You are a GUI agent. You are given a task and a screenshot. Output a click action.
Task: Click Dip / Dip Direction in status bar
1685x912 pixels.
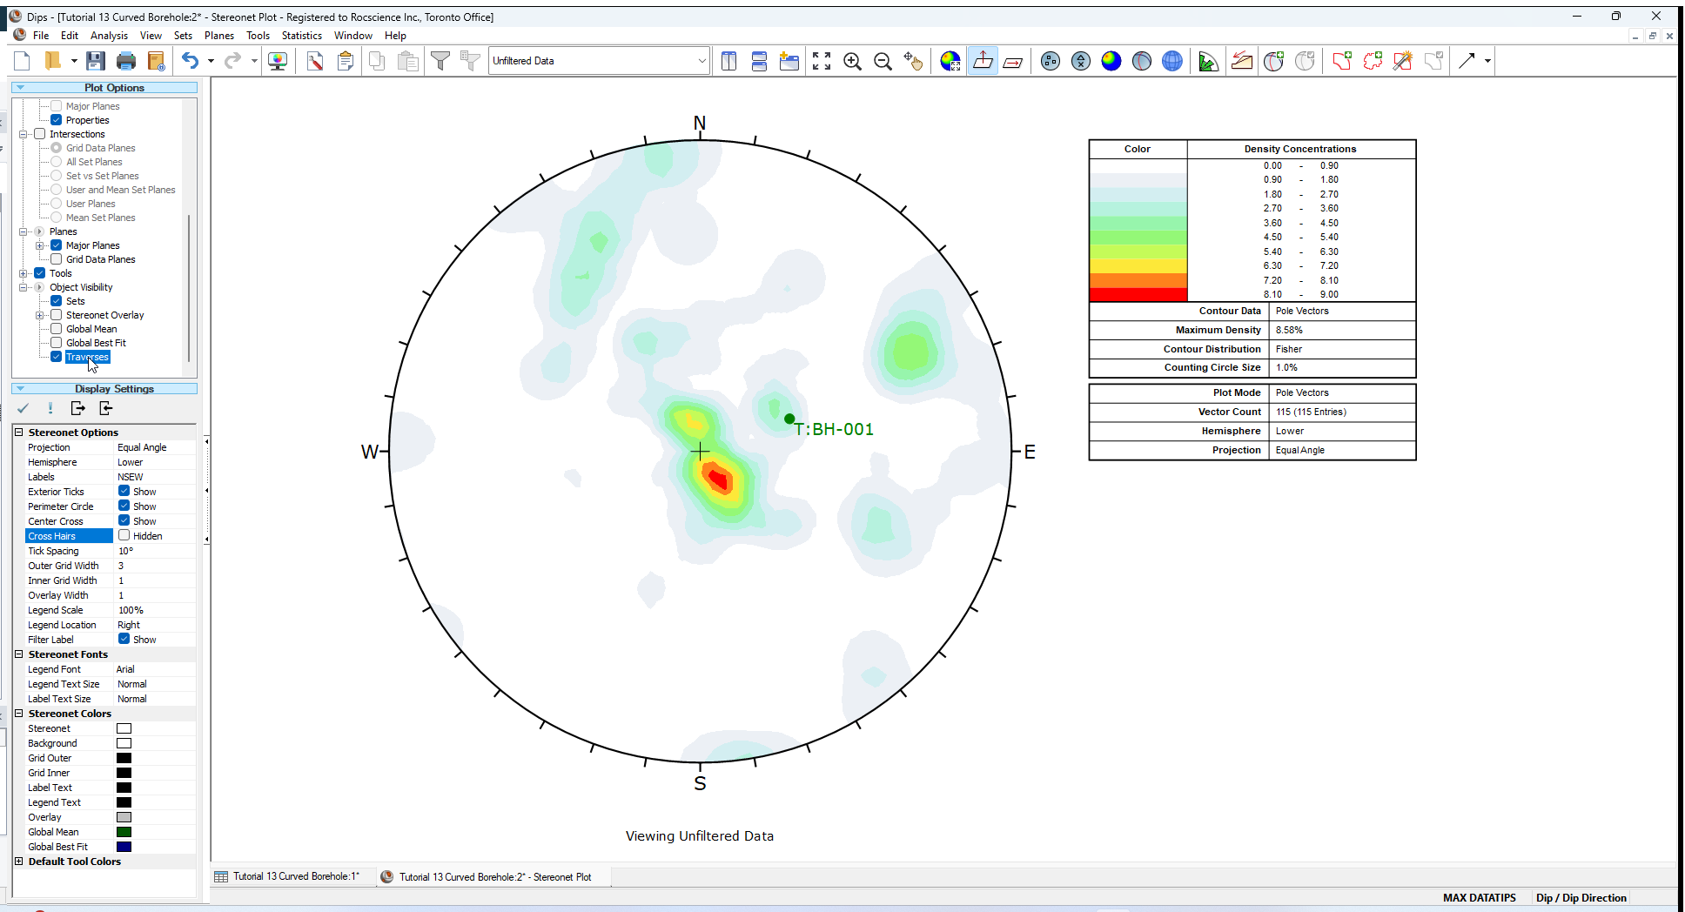point(1581,897)
